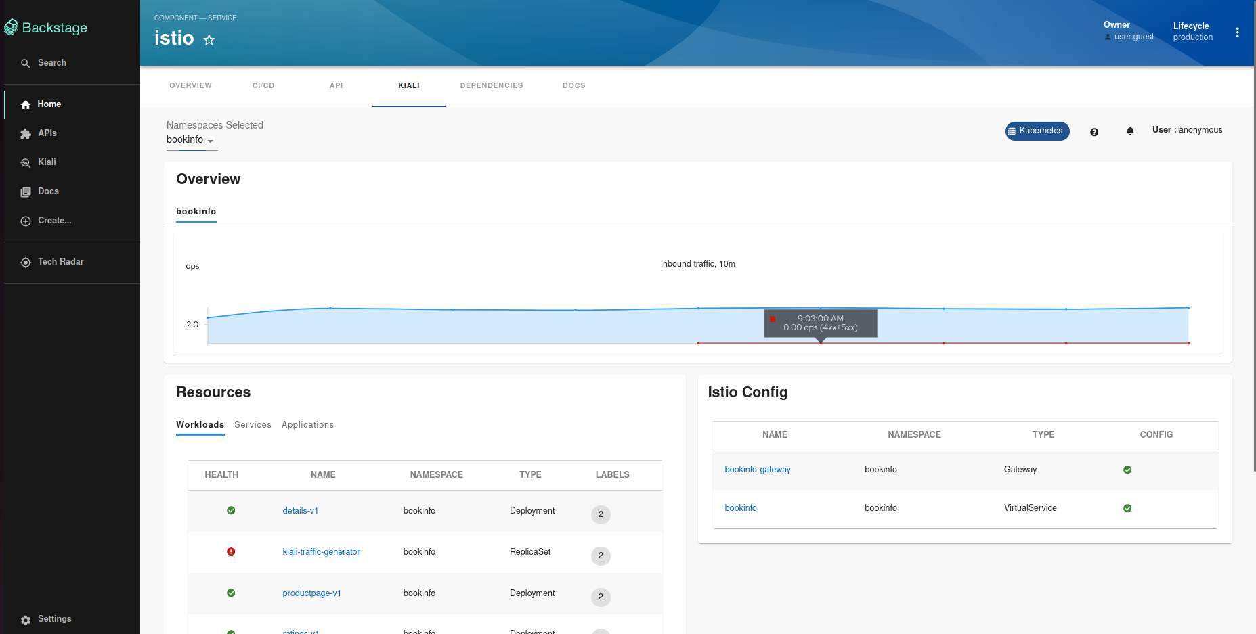Click the labels badge for details-v1
This screenshot has height=634, width=1256.
[601, 515]
